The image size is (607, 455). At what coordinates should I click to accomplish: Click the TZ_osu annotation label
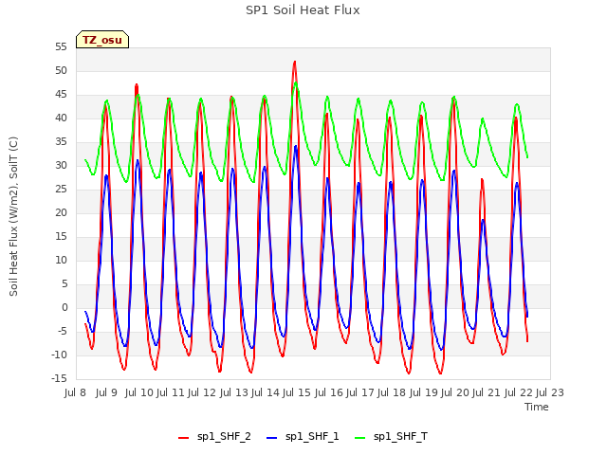click(102, 40)
